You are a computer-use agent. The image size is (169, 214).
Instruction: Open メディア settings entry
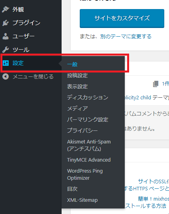click(77, 108)
